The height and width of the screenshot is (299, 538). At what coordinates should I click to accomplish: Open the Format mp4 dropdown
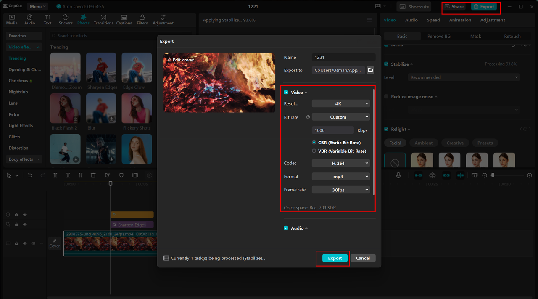[x=341, y=177]
